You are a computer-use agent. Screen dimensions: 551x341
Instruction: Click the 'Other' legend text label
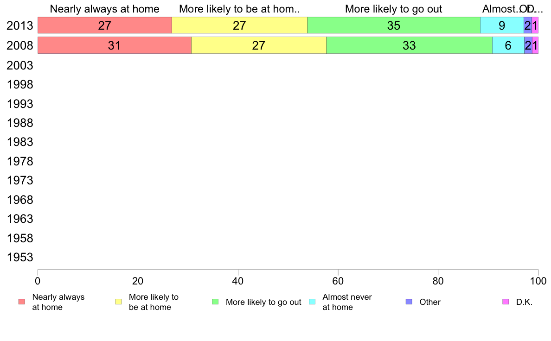[x=430, y=302]
